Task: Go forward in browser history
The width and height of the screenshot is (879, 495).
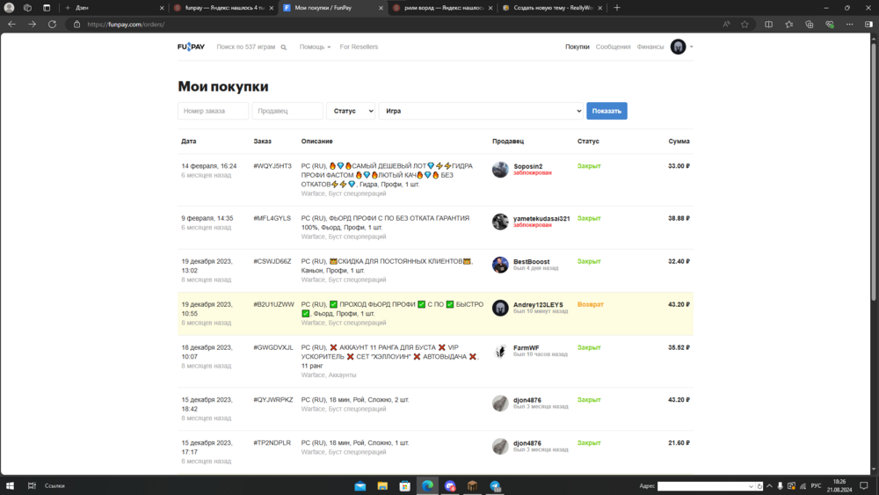Action: pos(32,24)
